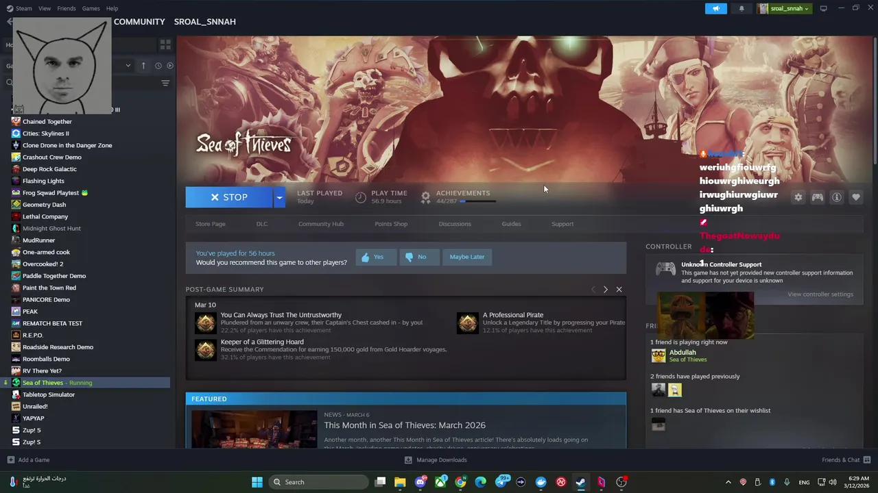Viewport: 878px width, 493px height.
Task: Go to next post-game summary
Action: [606, 290]
